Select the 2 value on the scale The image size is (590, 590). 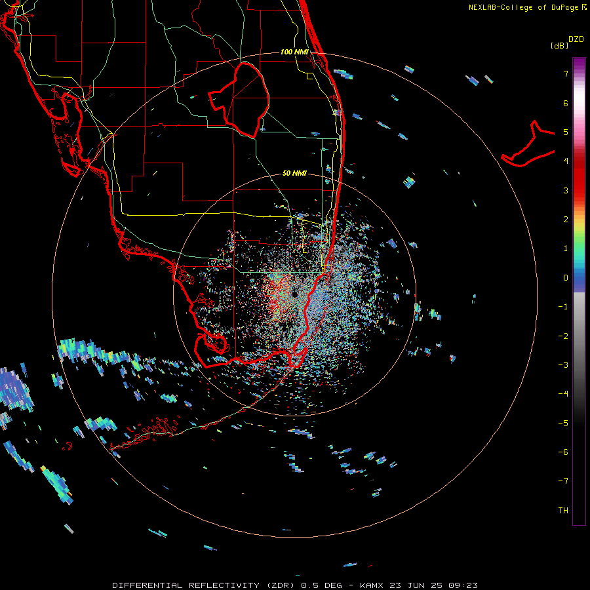566,220
